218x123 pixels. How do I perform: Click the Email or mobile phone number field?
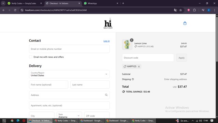(69, 49)
